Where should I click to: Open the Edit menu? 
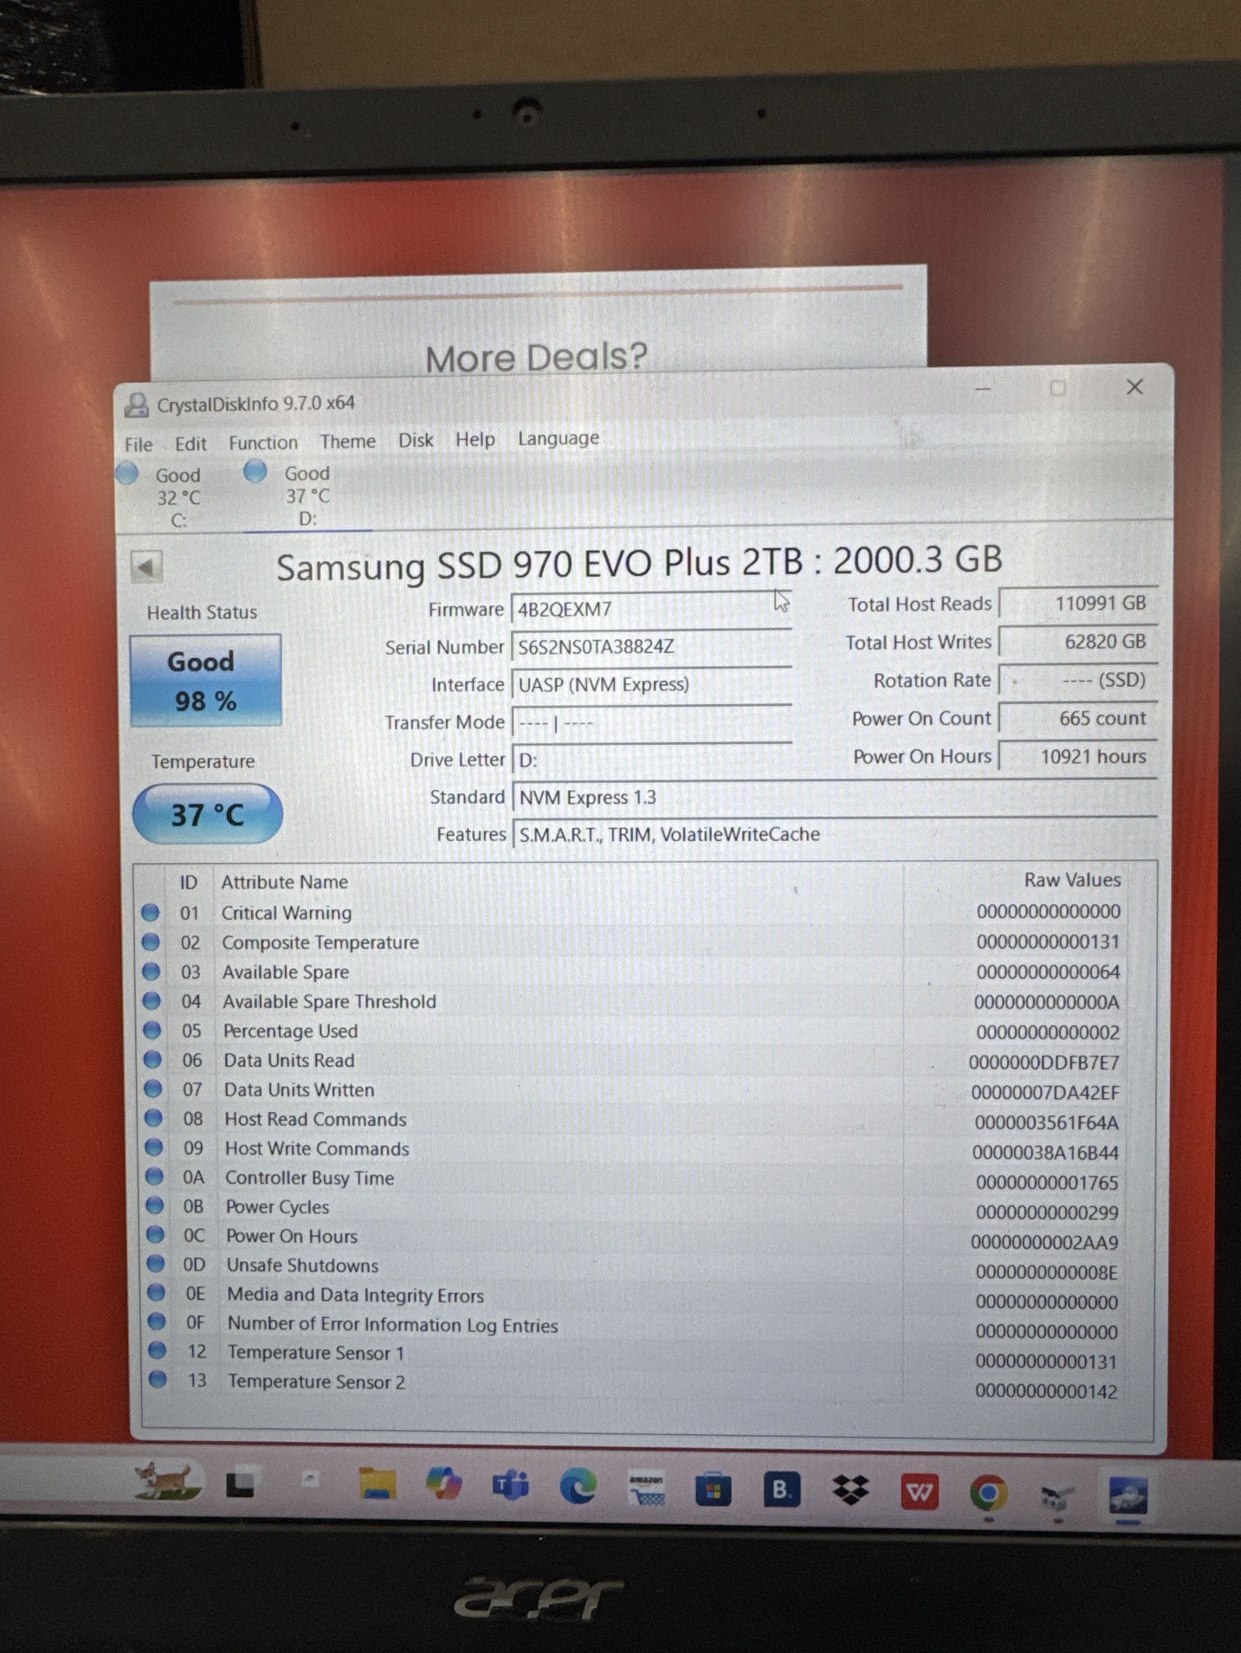[x=190, y=444]
